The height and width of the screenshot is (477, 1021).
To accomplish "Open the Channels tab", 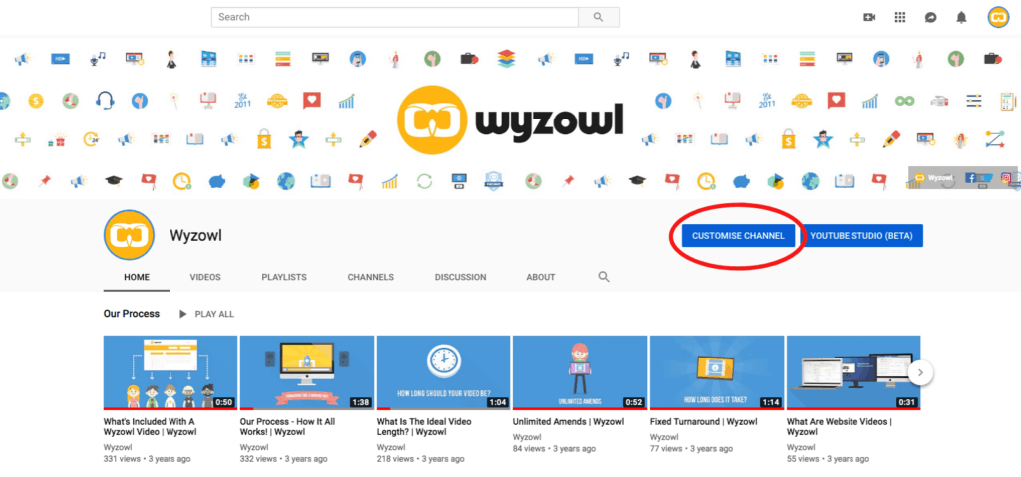I will (x=371, y=277).
